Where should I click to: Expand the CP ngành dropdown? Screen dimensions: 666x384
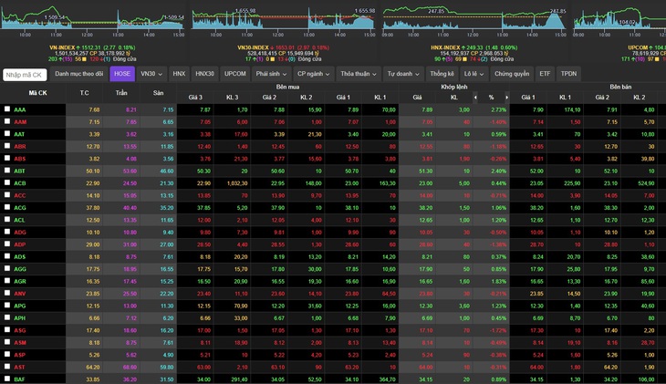(313, 74)
